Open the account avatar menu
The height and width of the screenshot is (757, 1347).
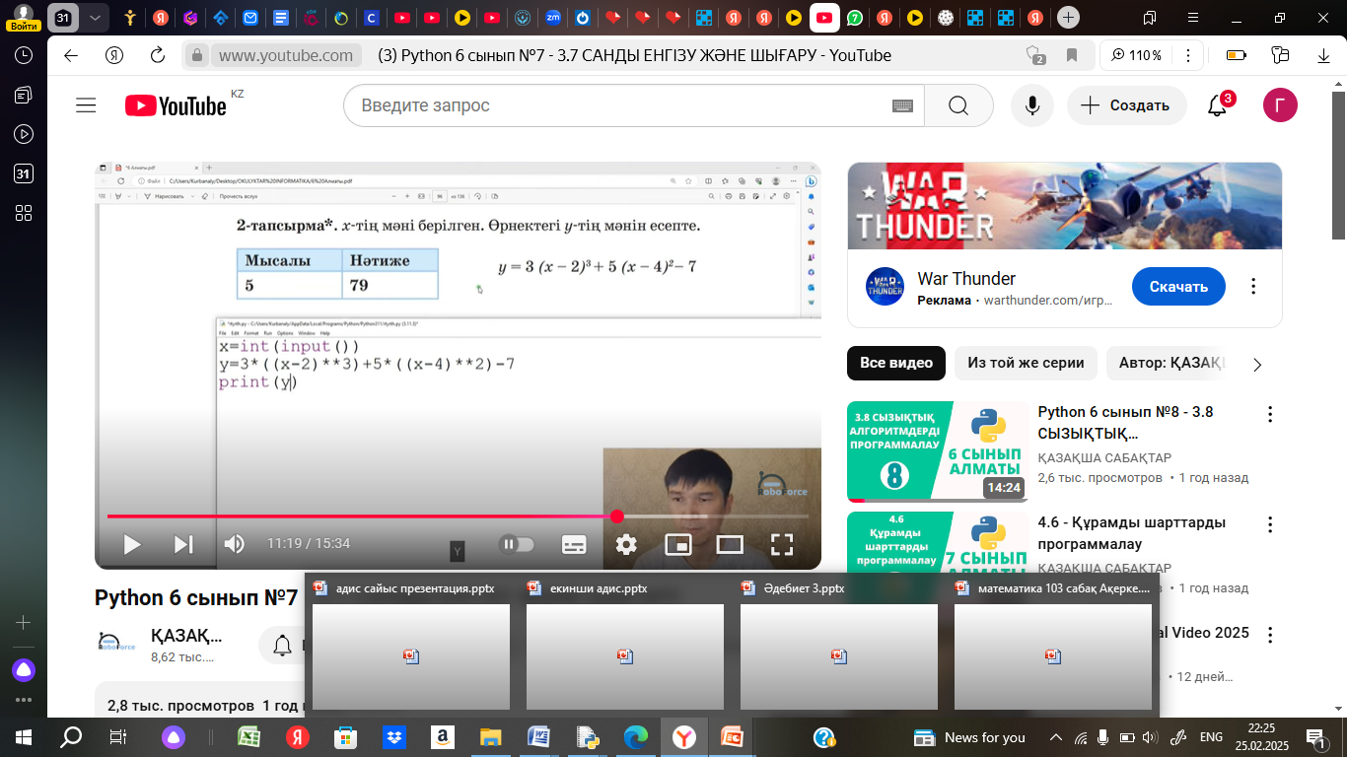pyautogui.click(x=1280, y=105)
